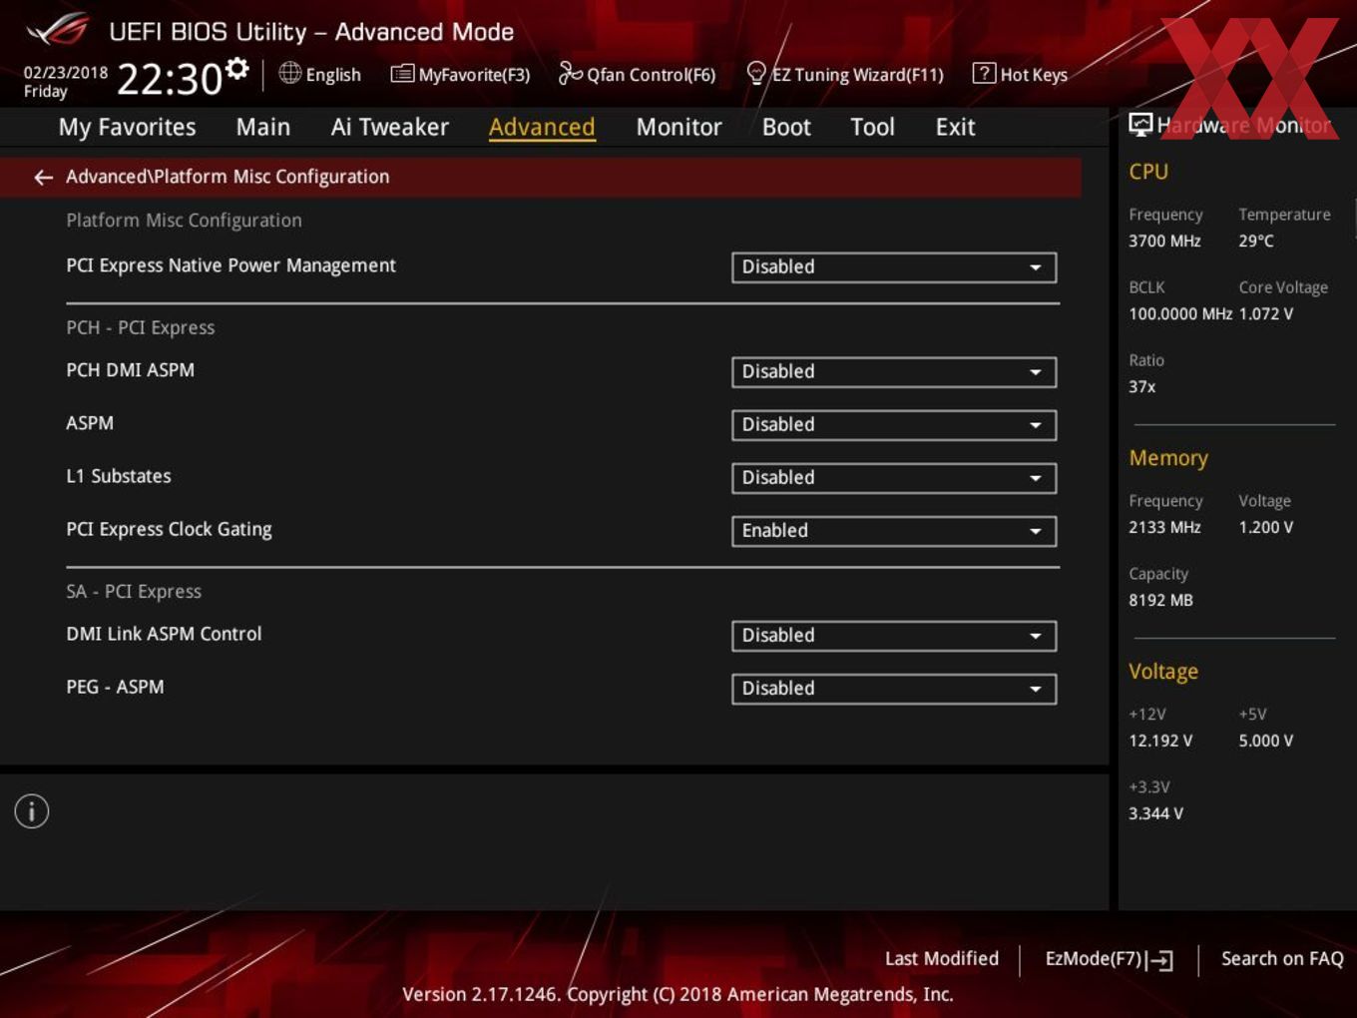Click the +12V value 12.192 V
The width and height of the screenshot is (1357, 1018).
[x=1160, y=741]
